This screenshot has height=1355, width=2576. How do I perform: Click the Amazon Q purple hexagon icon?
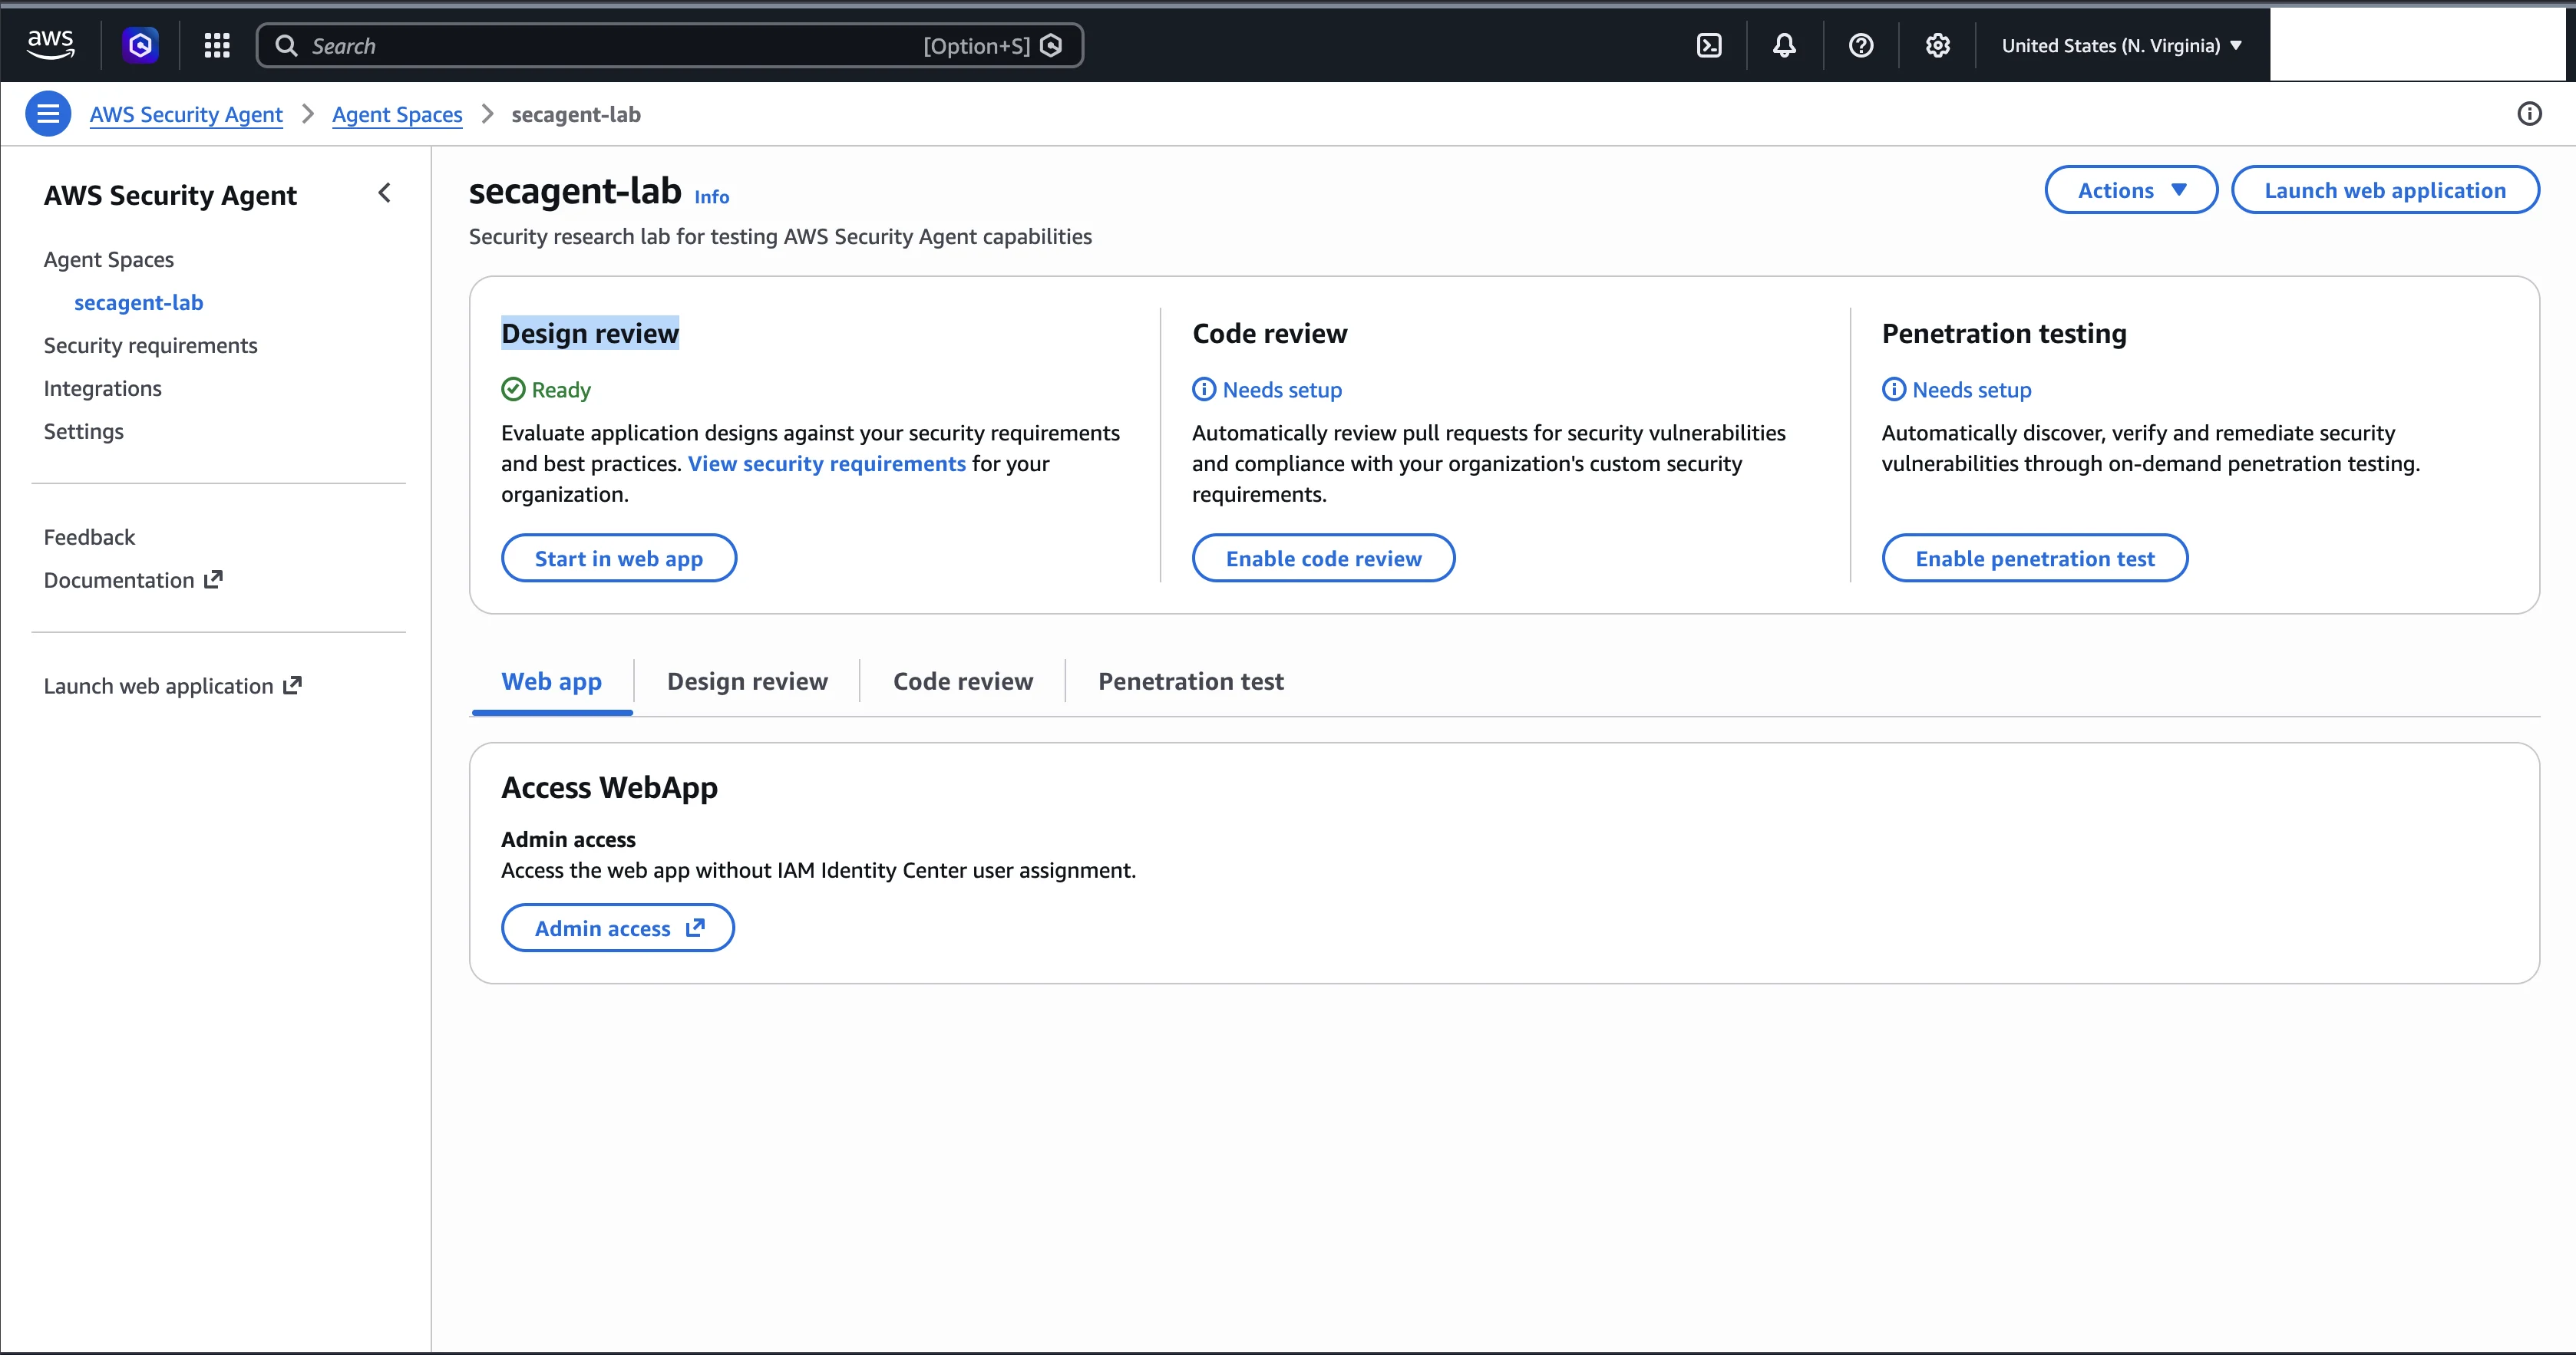tap(140, 45)
